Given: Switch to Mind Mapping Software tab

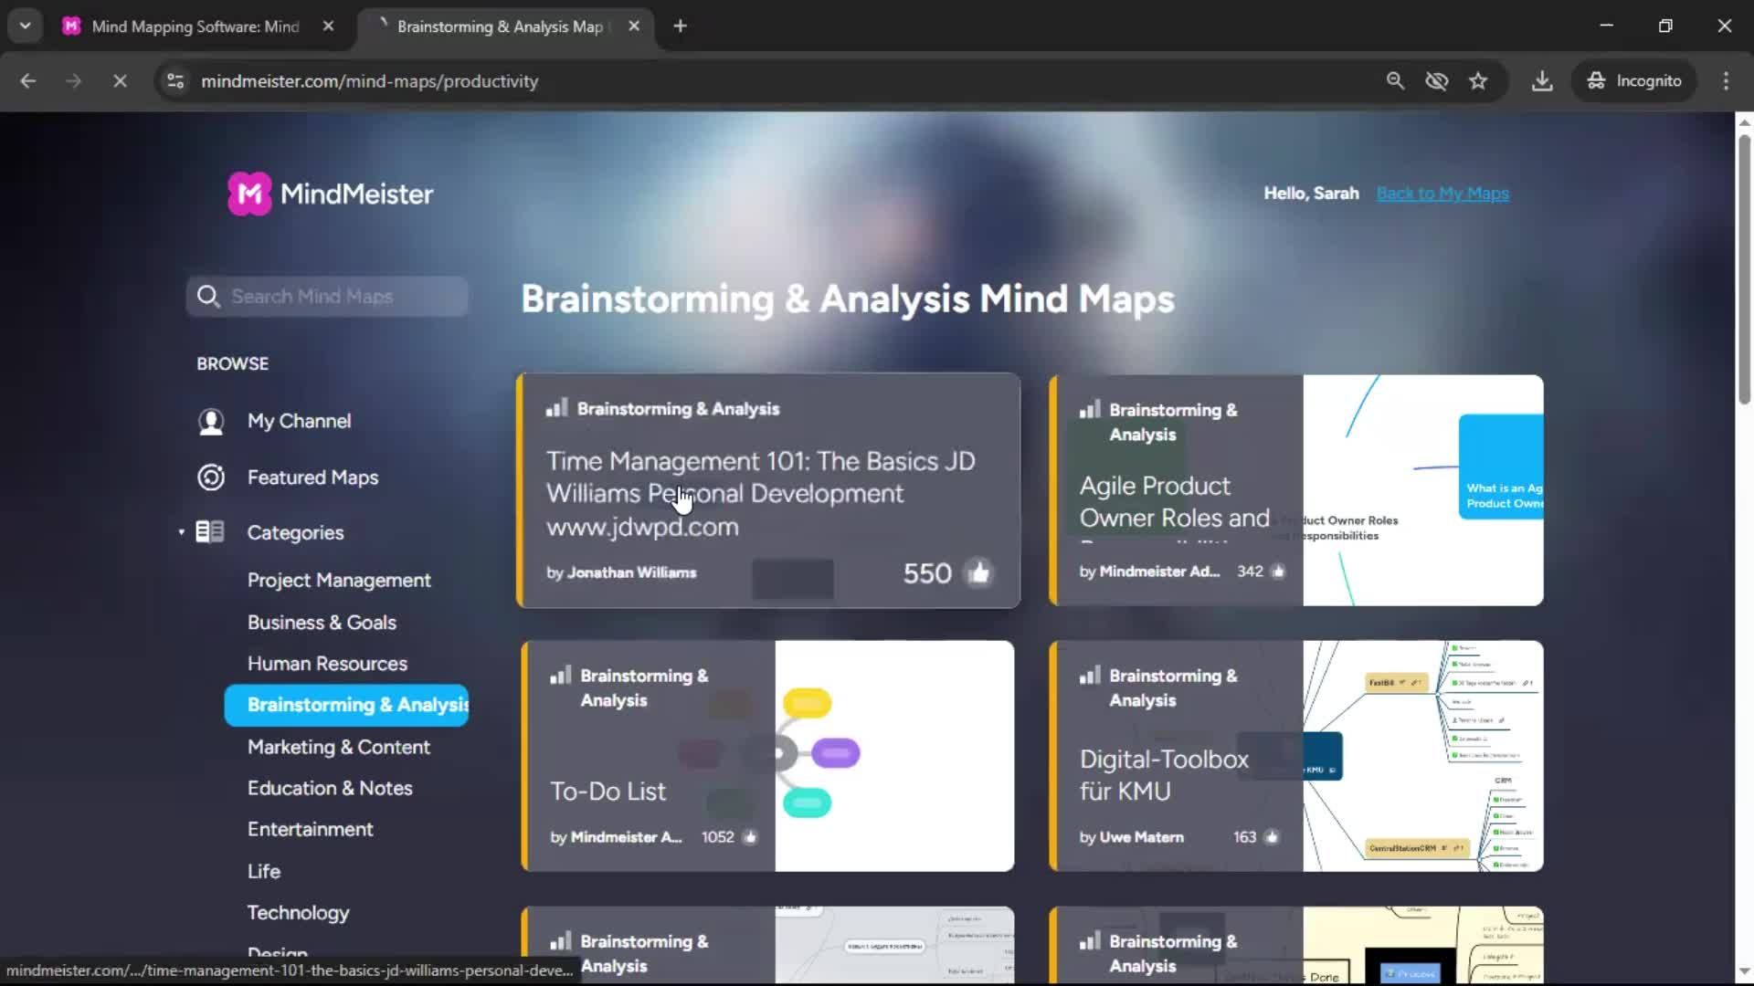Looking at the screenshot, I should (195, 26).
